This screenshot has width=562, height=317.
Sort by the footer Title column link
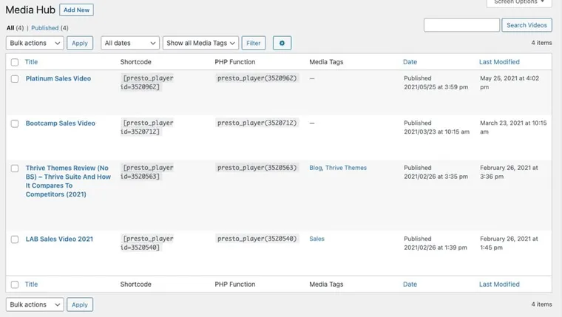(x=31, y=284)
